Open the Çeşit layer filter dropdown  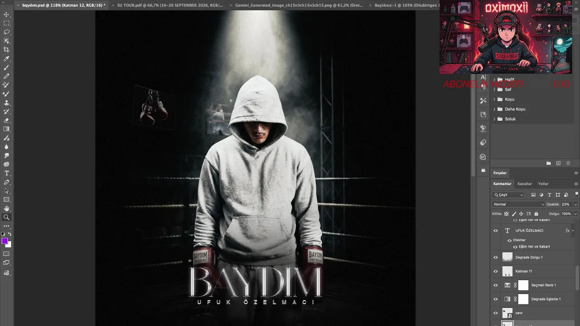coord(508,195)
